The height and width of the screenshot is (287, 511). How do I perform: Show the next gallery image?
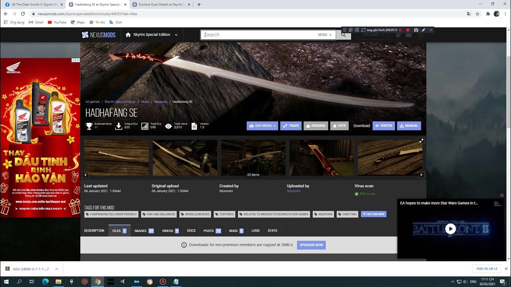pos(421,175)
